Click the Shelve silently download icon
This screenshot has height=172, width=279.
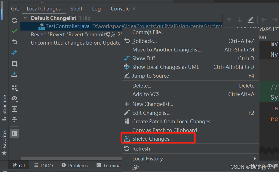(x=14, y=74)
